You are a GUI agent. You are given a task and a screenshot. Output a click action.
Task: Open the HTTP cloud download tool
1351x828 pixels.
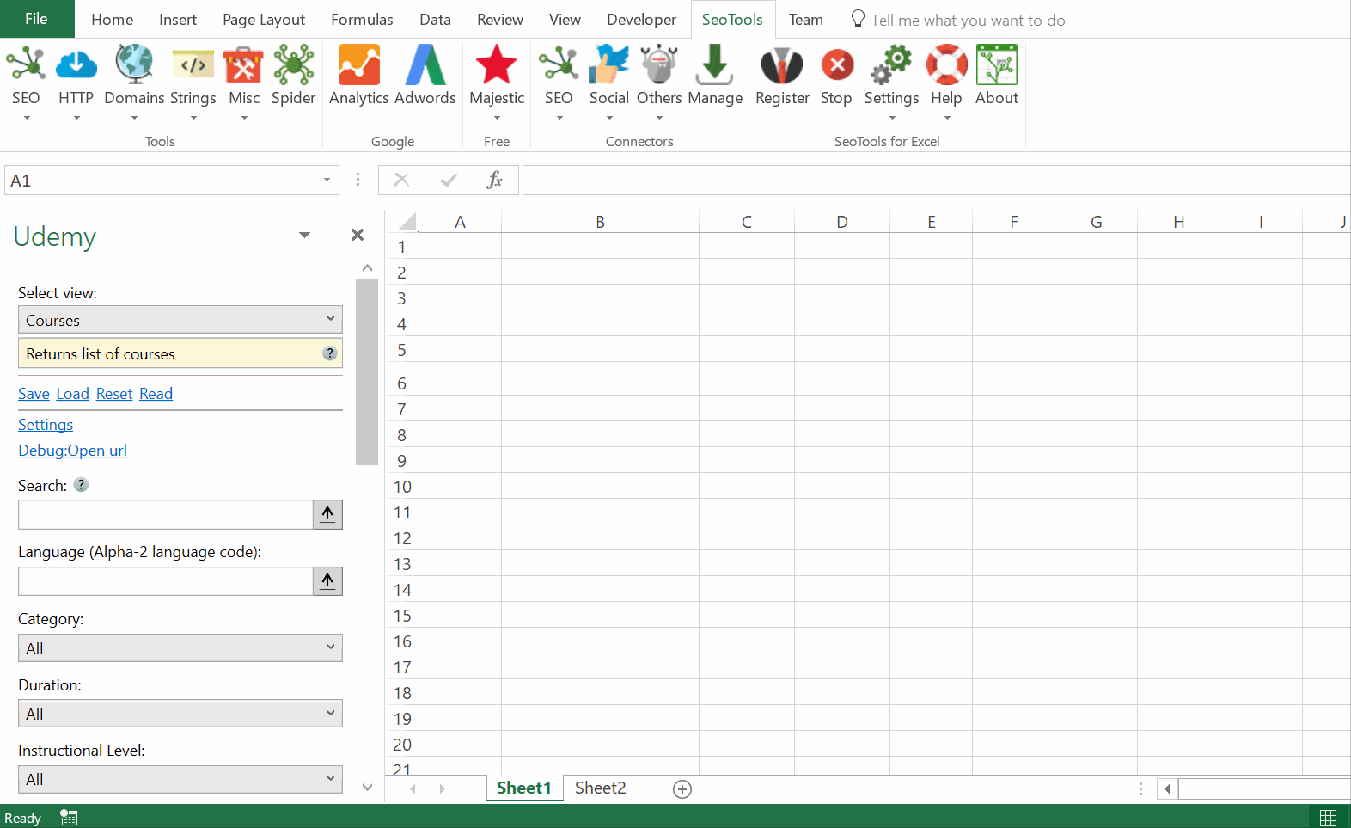[x=76, y=64]
